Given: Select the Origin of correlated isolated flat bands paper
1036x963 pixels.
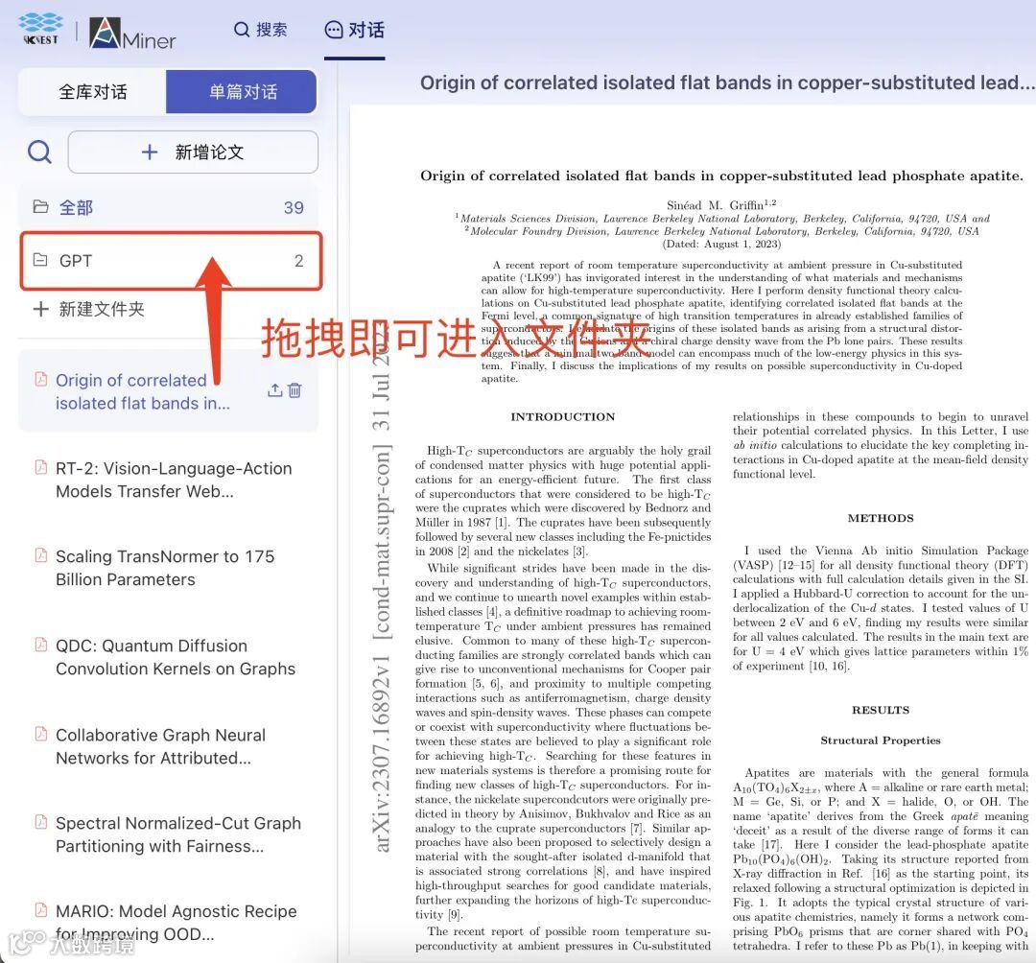Looking at the screenshot, I should pyautogui.click(x=169, y=391).
